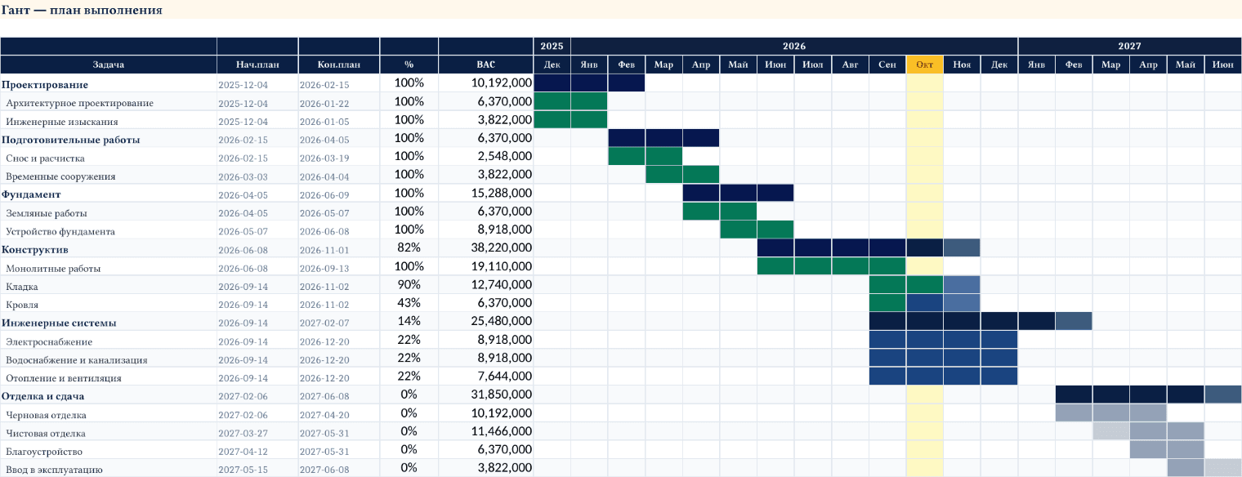Select the "Инженерные изыскания" task cell
1242x477 pixels.
pyautogui.click(x=109, y=121)
